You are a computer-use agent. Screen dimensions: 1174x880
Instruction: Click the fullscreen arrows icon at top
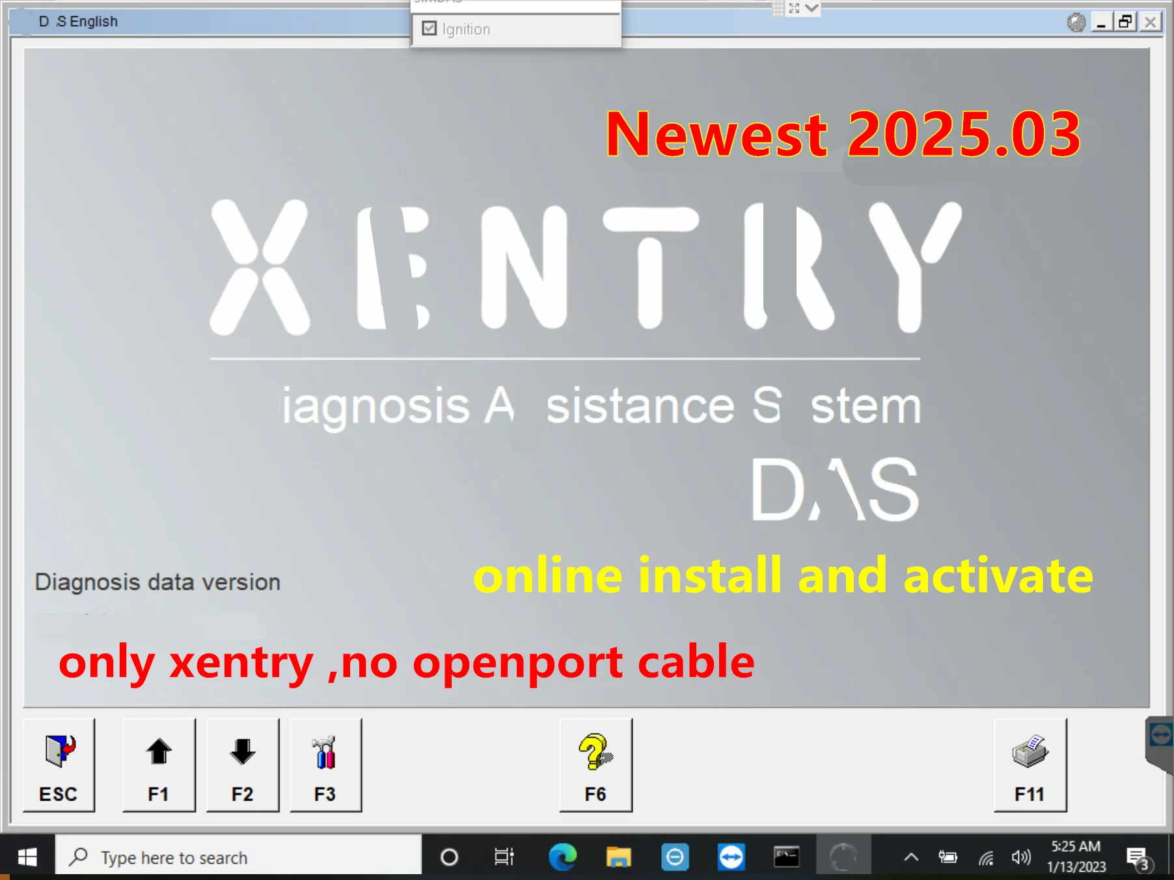point(794,8)
